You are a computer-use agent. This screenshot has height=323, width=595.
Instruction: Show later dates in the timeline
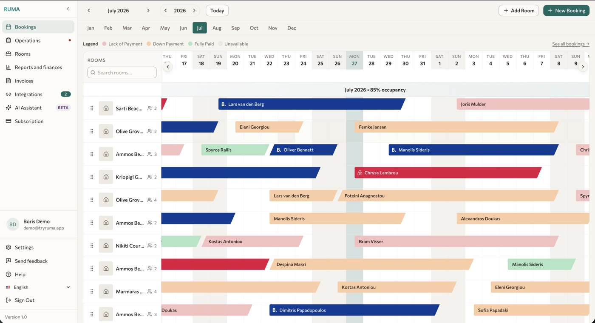pyautogui.click(x=583, y=67)
